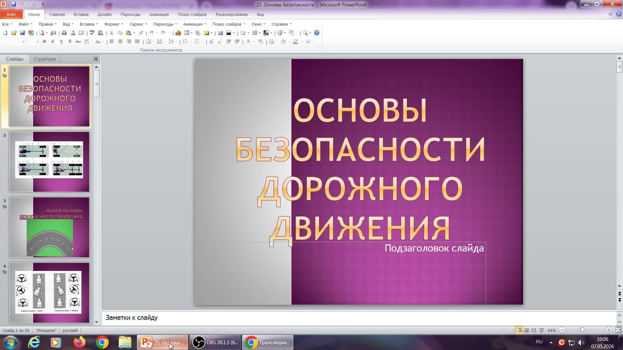Click the русский language status button

click(70, 330)
